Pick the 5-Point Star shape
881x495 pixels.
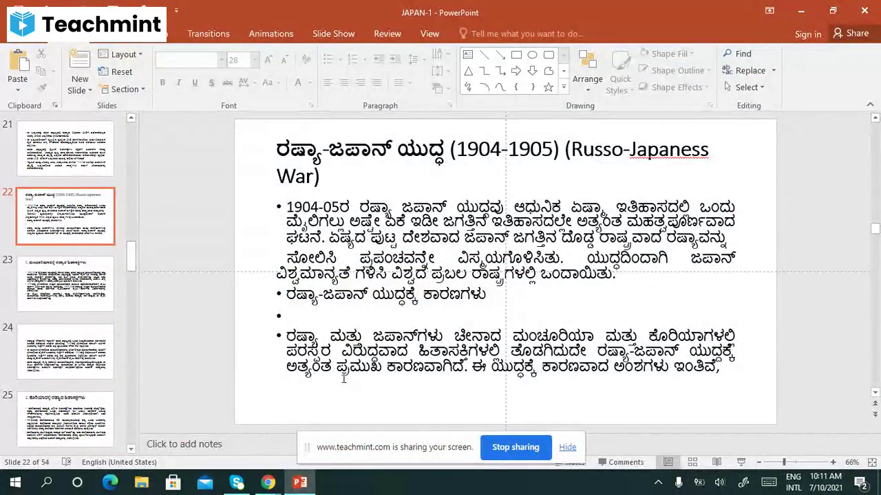coord(549,87)
